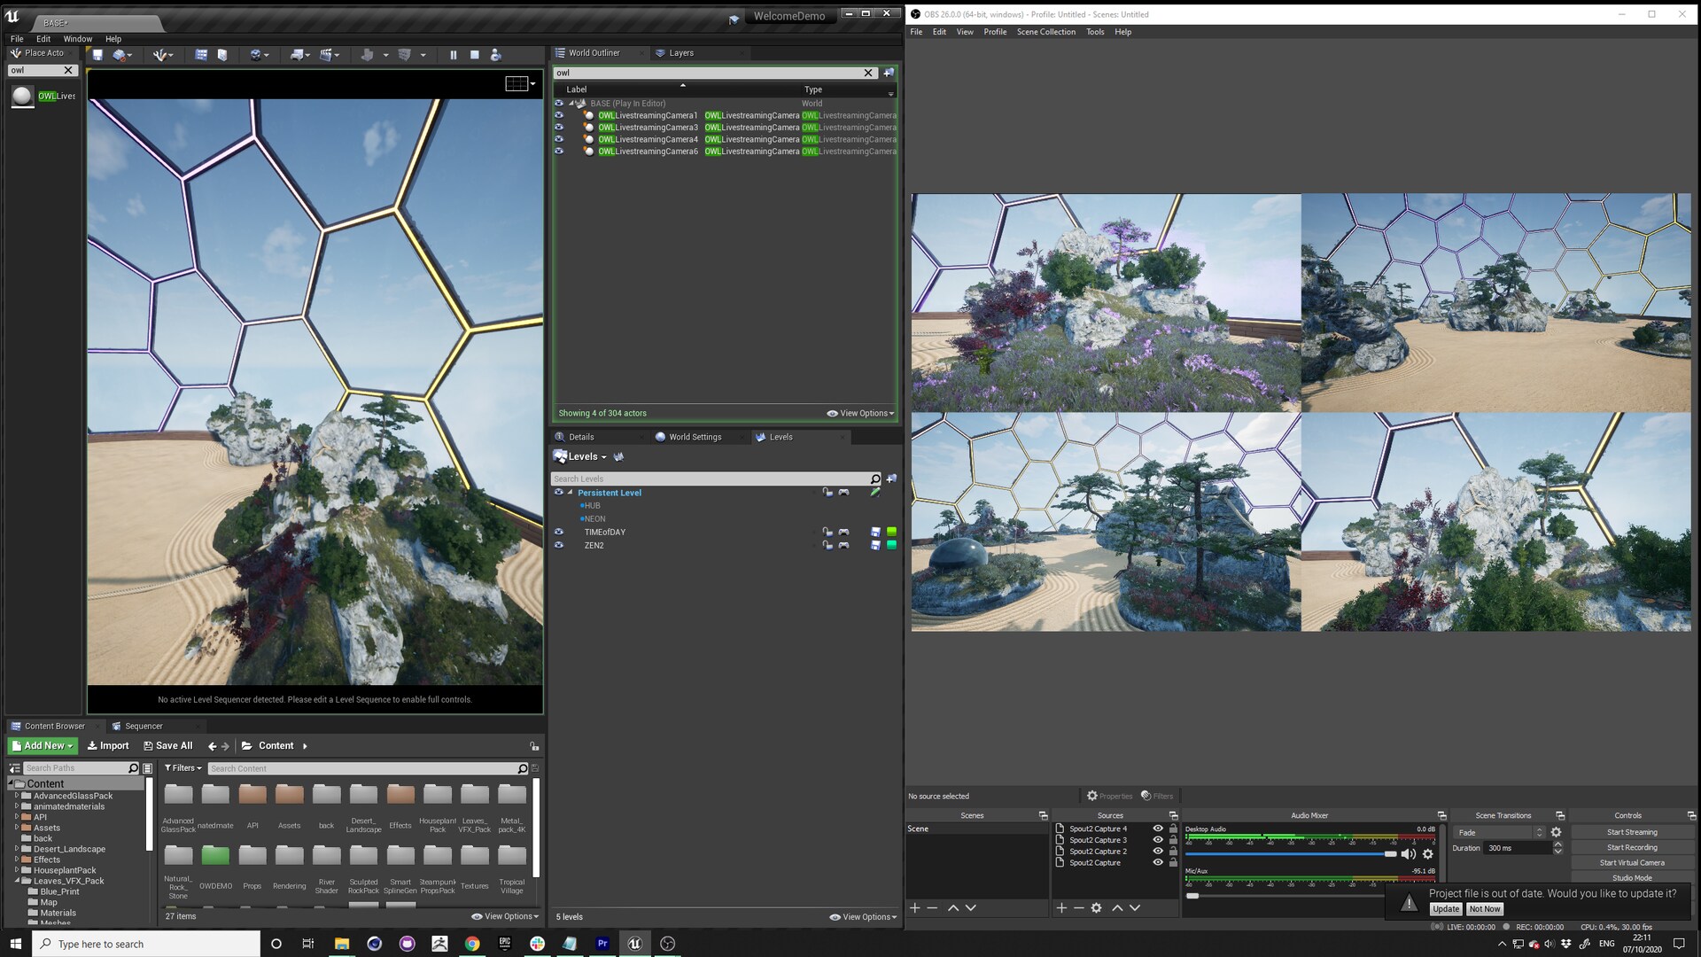The height and width of the screenshot is (957, 1701).
Task: Click the Save Current Level toolbar icon
Action: (x=97, y=55)
